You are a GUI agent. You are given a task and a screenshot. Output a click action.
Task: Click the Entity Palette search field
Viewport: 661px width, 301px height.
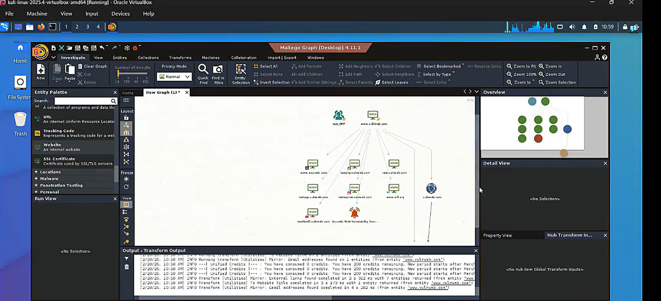tap(83, 101)
